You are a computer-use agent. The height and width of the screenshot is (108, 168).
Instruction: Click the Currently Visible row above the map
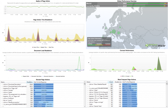127,6
